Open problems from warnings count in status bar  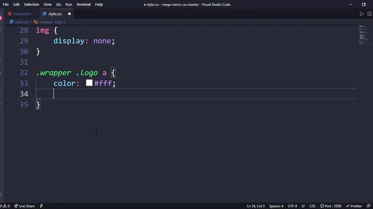pos(5,206)
